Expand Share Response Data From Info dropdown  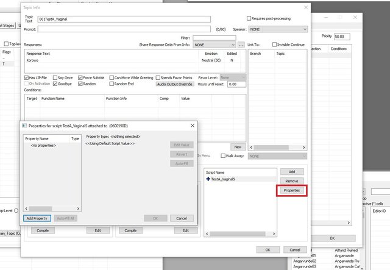pyautogui.click(x=214, y=44)
